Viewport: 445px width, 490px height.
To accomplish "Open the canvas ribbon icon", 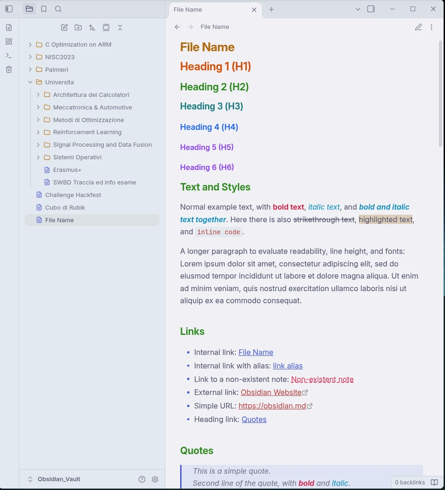I will [9, 41].
